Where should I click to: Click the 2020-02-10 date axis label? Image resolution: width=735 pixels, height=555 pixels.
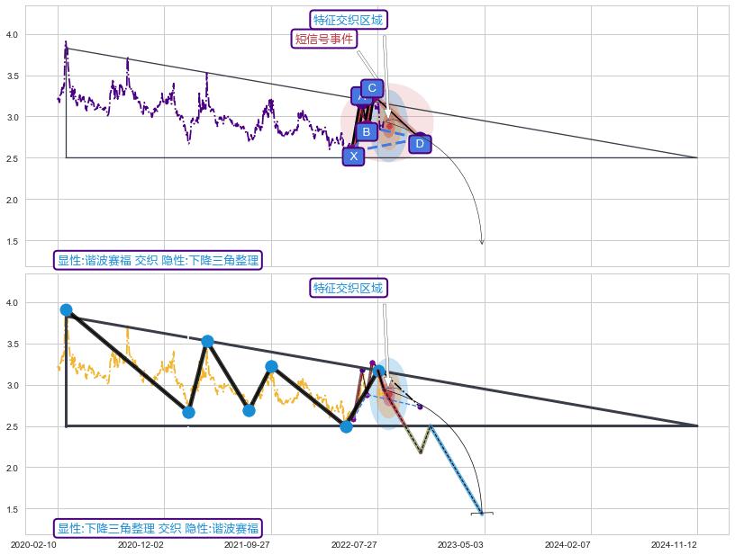pyautogui.click(x=35, y=544)
